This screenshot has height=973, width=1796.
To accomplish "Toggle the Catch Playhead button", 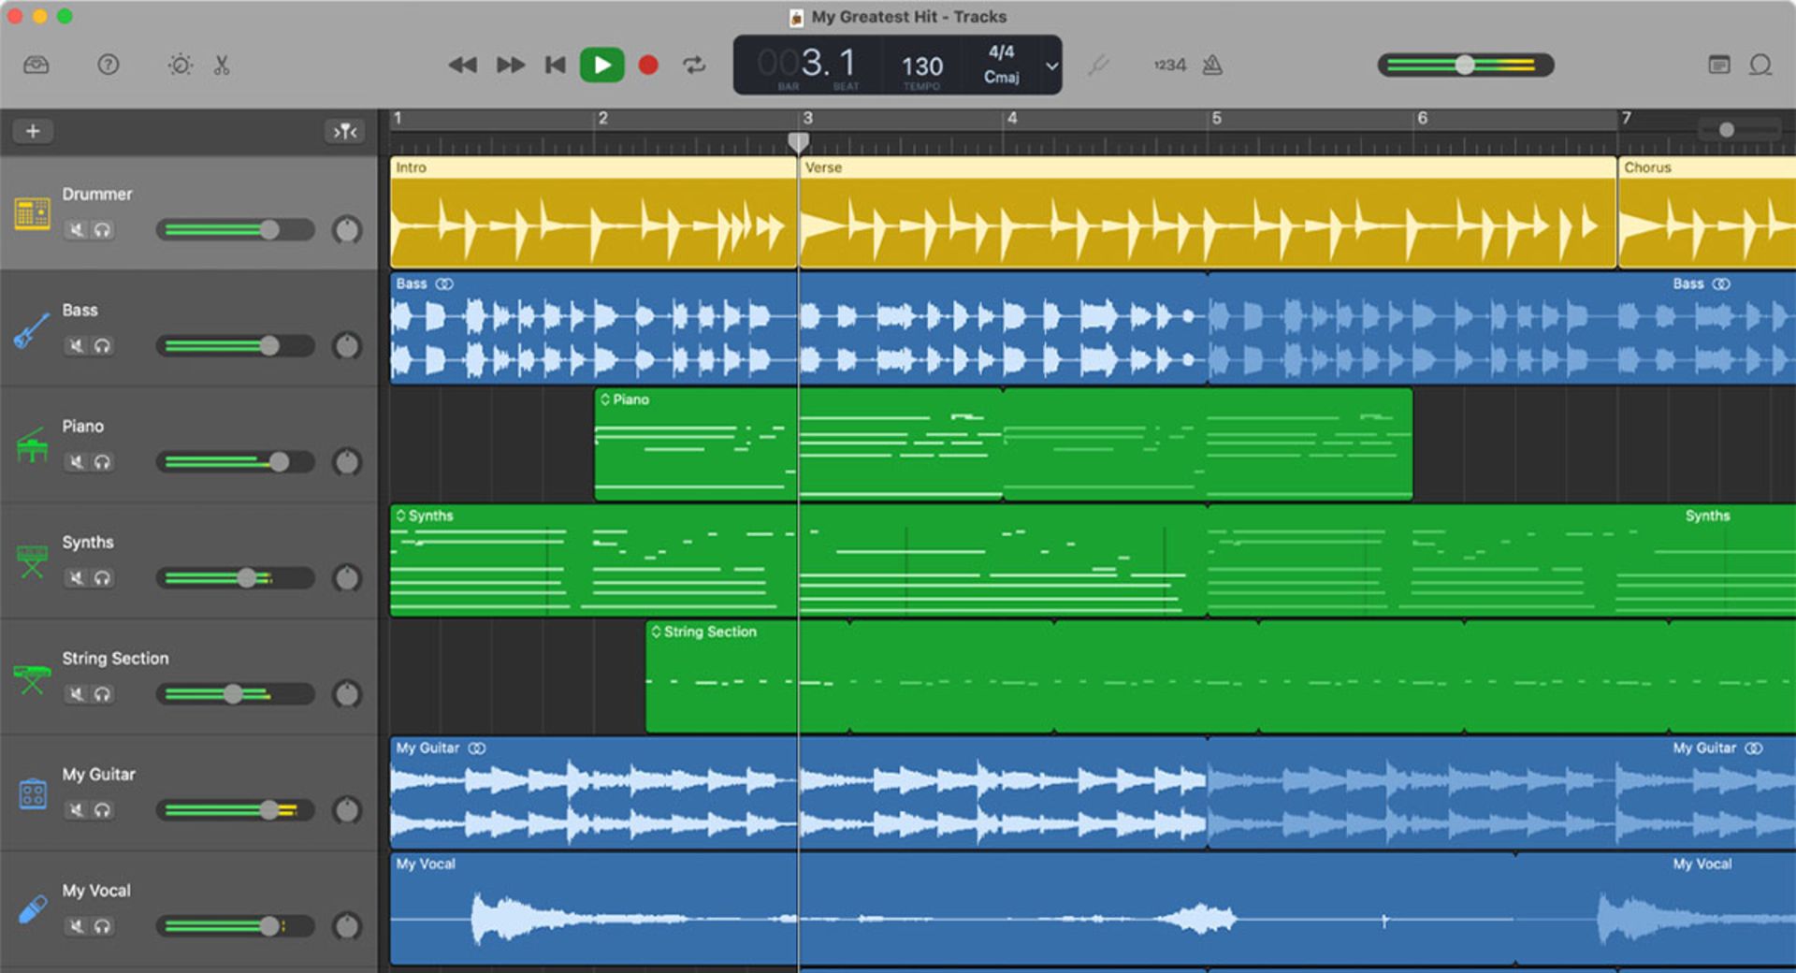I will [x=345, y=131].
